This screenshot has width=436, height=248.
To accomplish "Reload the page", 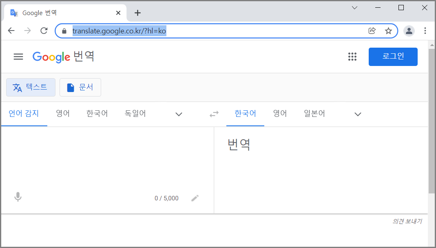I will click(44, 31).
